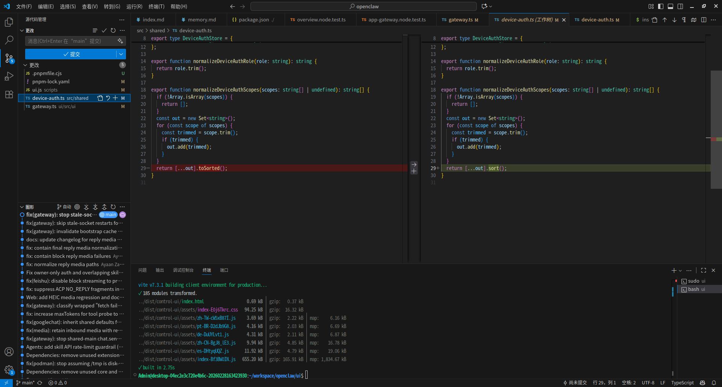Click the refresh icon in source control header
The image size is (722, 387).
pyautogui.click(x=113, y=30)
